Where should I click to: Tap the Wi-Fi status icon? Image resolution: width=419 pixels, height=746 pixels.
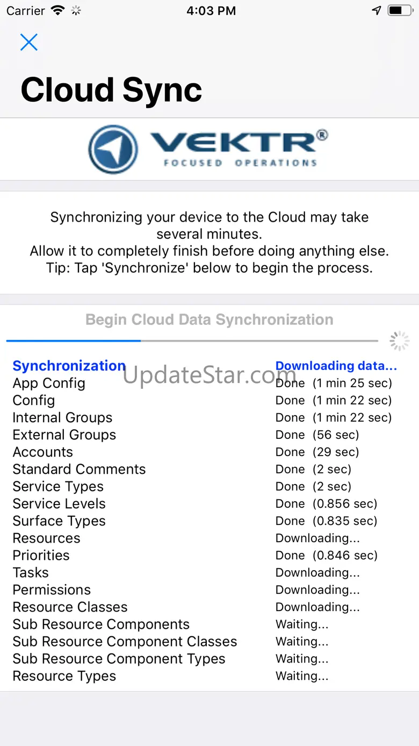[56, 11]
